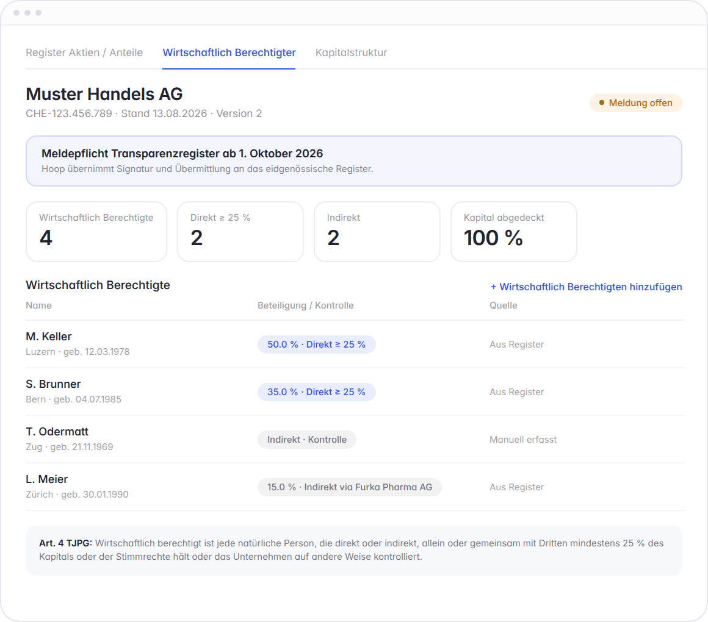Image resolution: width=708 pixels, height=622 pixels.
Task: Open the Register Aktien / Anteile tab
Action: click(84, 53)
